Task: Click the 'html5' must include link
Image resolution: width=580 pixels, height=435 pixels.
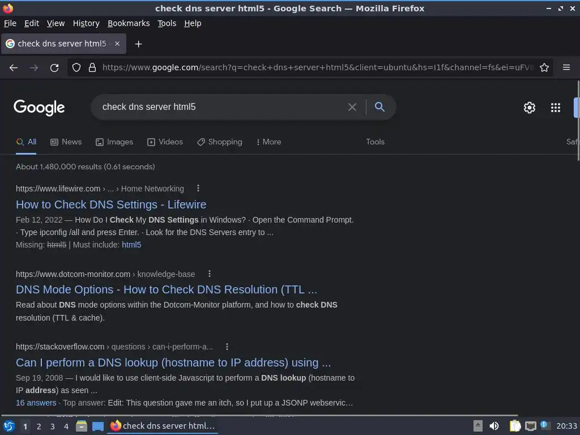Action: pos(131,245)
